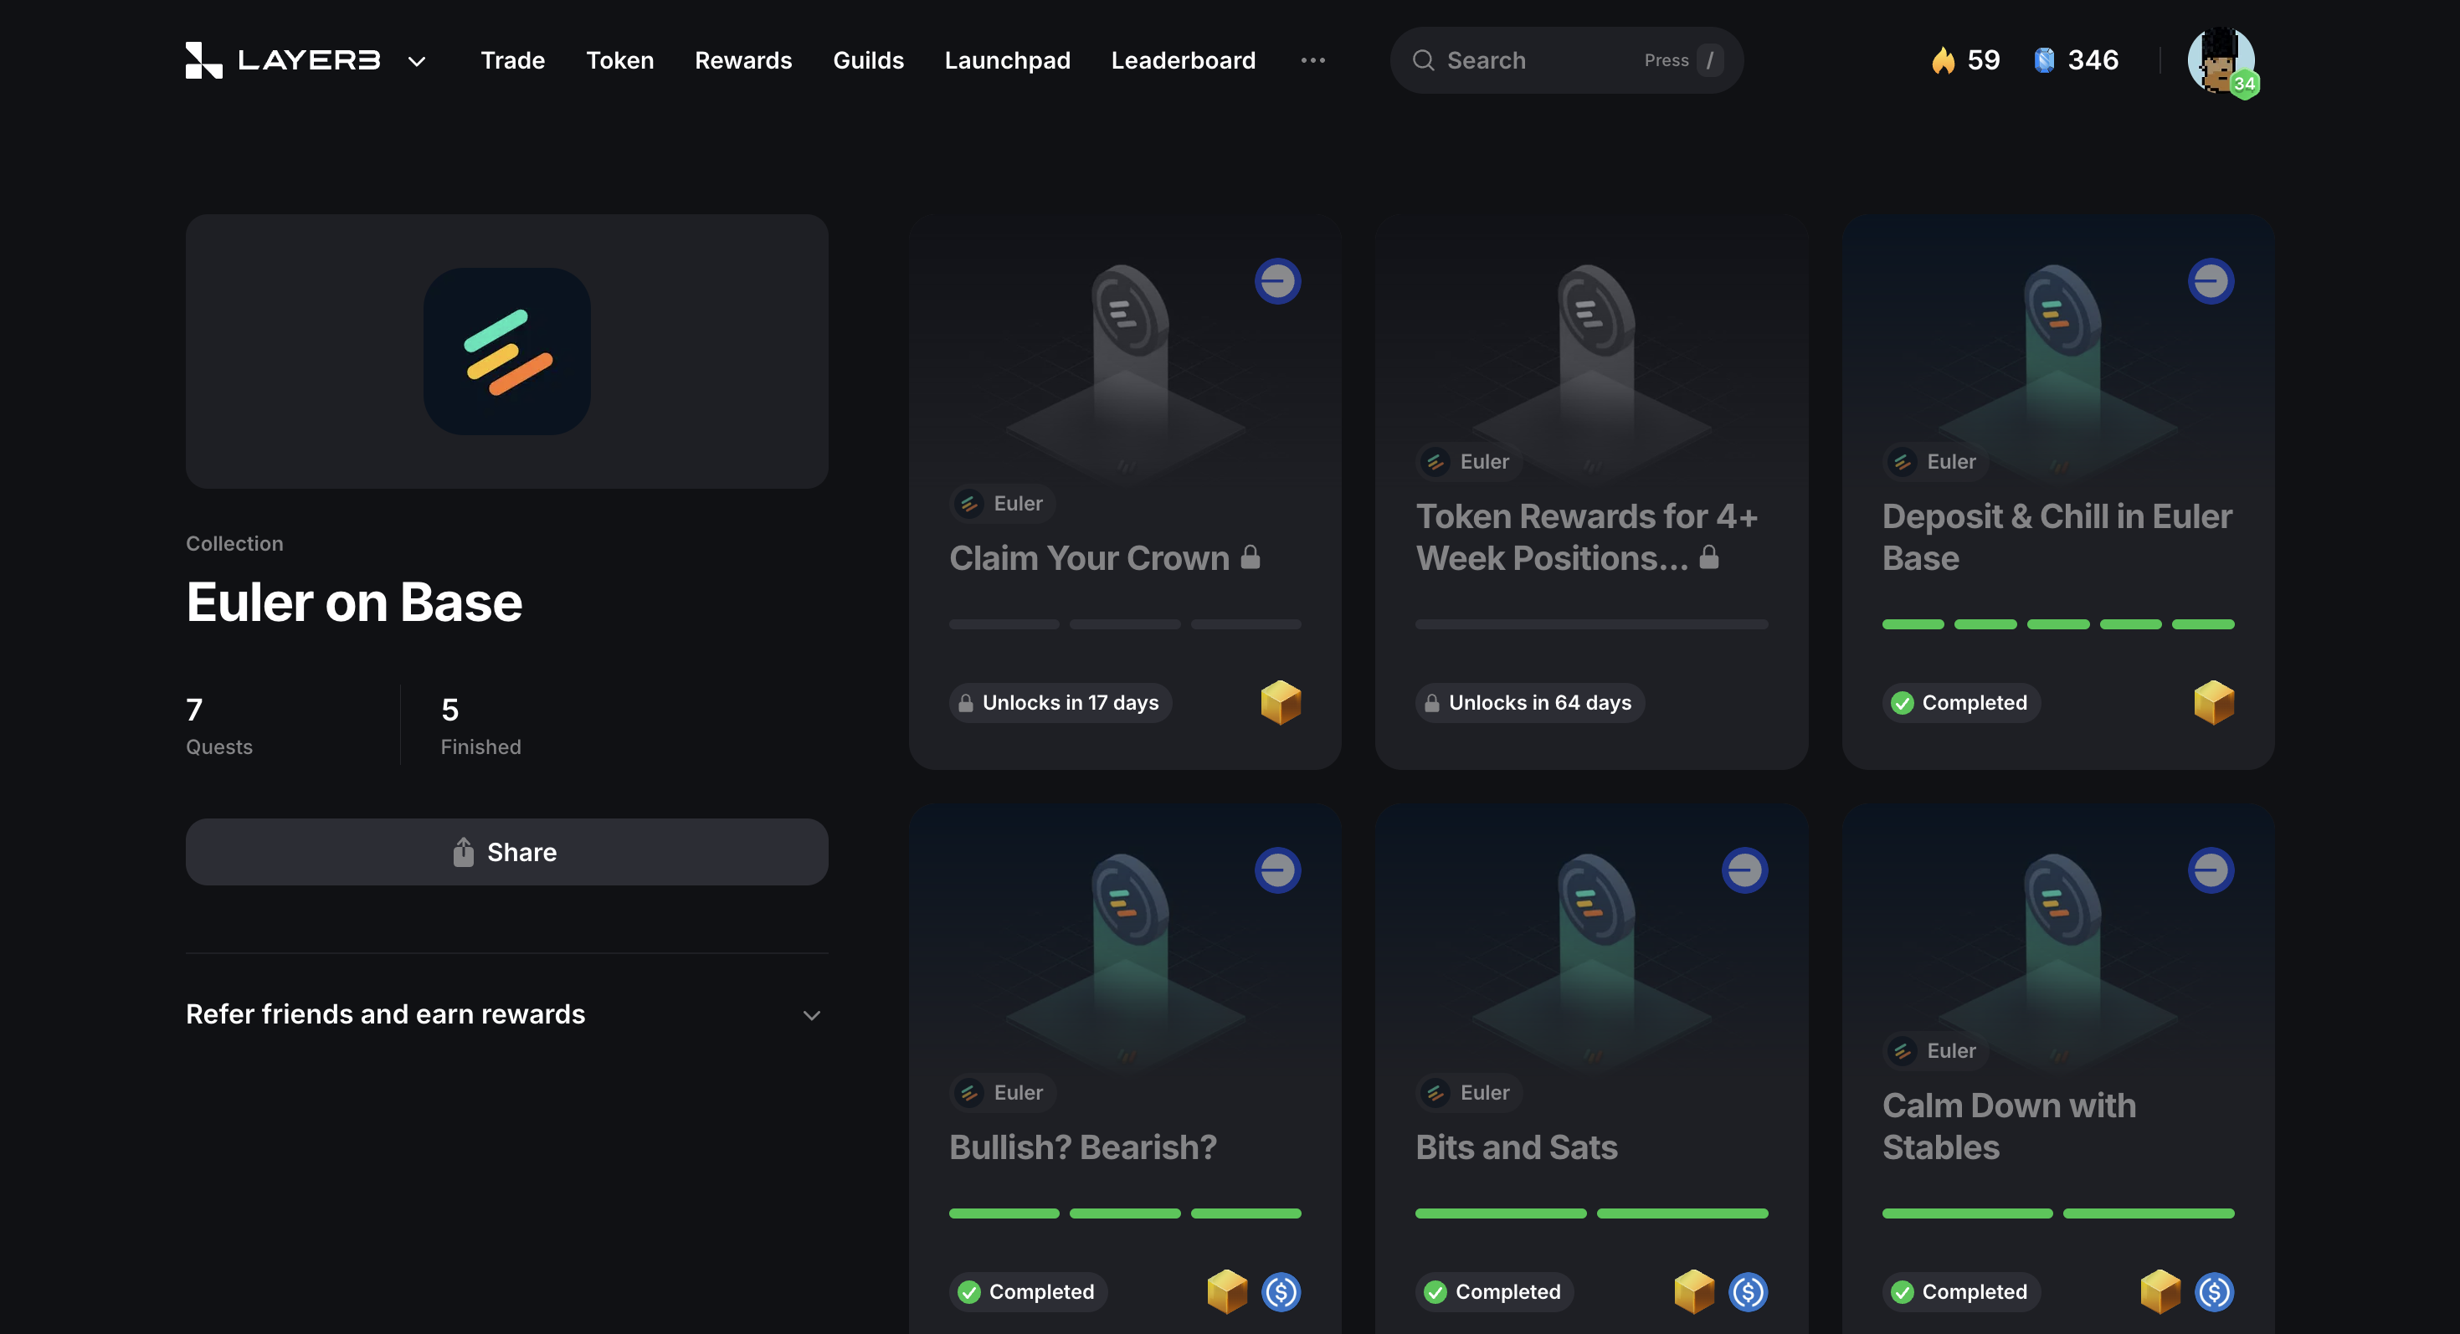Open the user profile avatar
Viewport: 2460px width, 1334px height.
click(2221, 60)
